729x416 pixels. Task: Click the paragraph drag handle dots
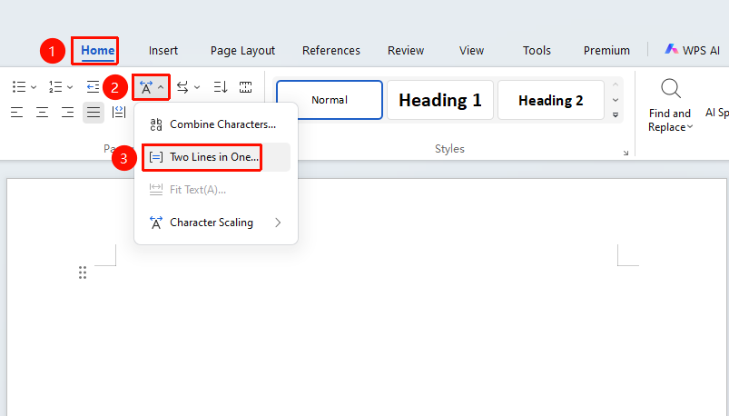(83, 272)
